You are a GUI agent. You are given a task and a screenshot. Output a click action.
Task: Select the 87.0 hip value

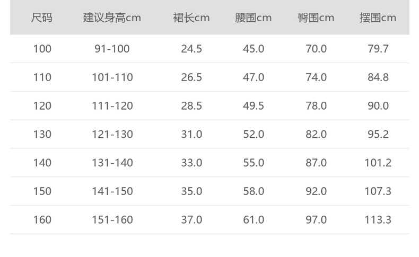[316, 163]
